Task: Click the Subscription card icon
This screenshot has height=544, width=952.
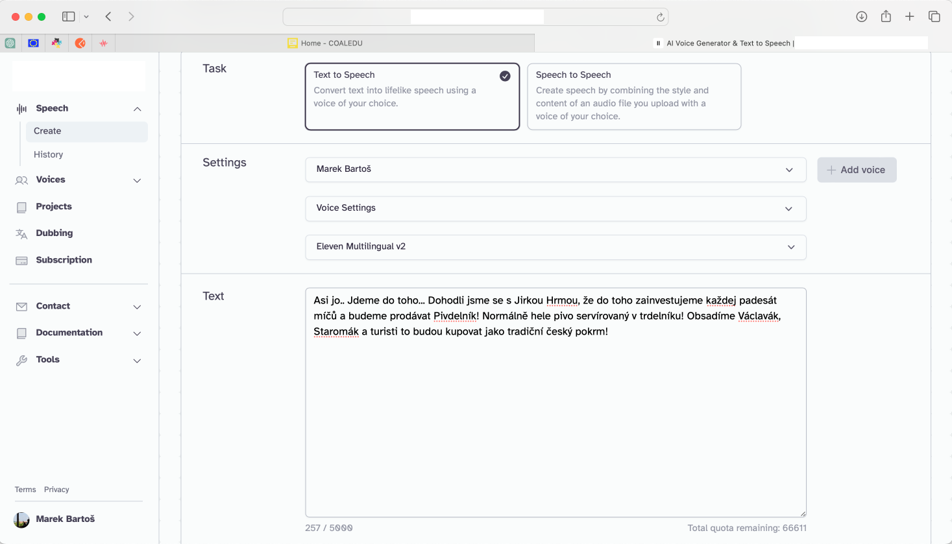Action: pyautogui.click(x=21, y=261)
